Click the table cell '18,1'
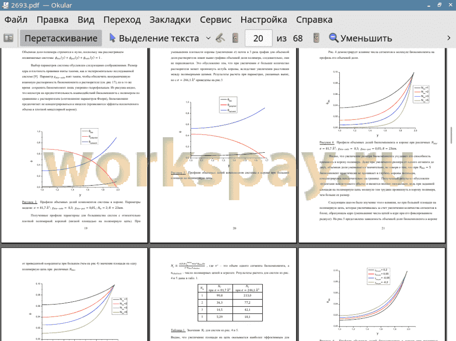The image size is (456, 341). [x=248, y=317]
